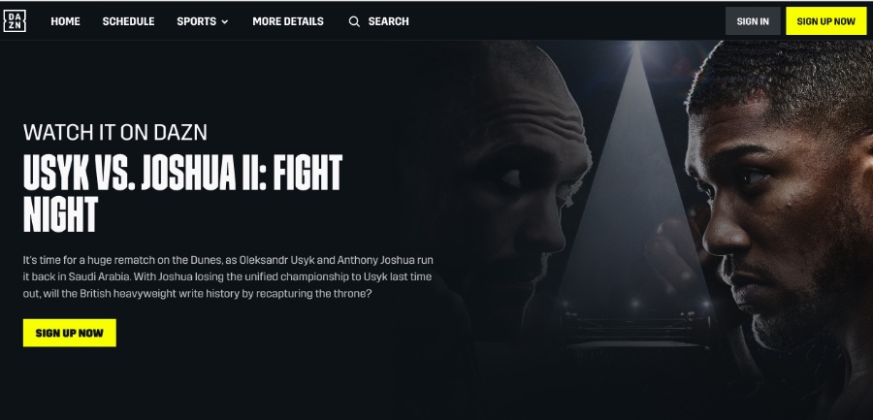Open the Schedule menu item
This screenshot has width=873, height=420.
129,21
